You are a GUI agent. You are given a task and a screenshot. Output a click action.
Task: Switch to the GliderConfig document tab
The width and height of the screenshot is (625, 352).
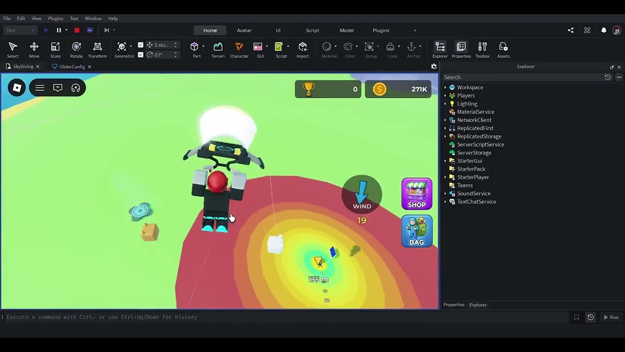pyautogui.click(x=72, y=66)
